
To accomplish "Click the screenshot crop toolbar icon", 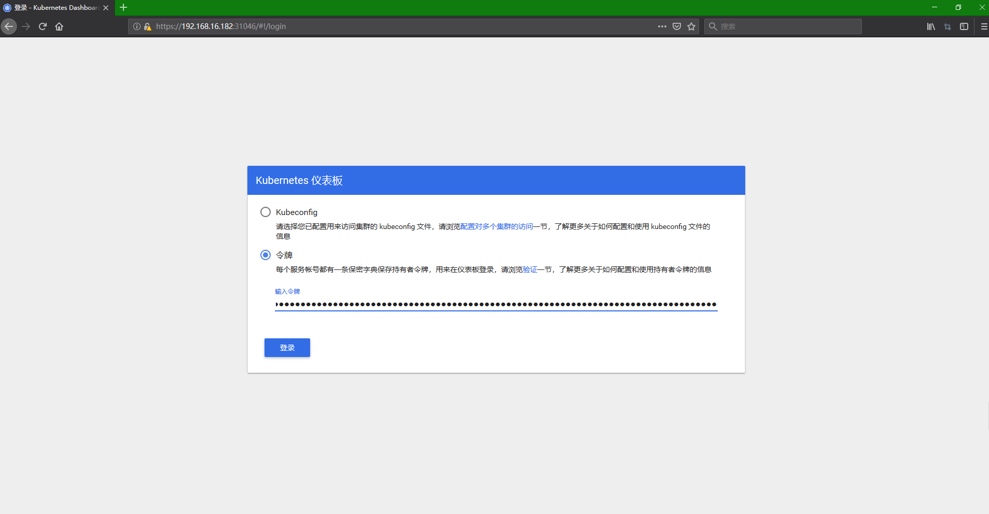I will pos(948,26).
